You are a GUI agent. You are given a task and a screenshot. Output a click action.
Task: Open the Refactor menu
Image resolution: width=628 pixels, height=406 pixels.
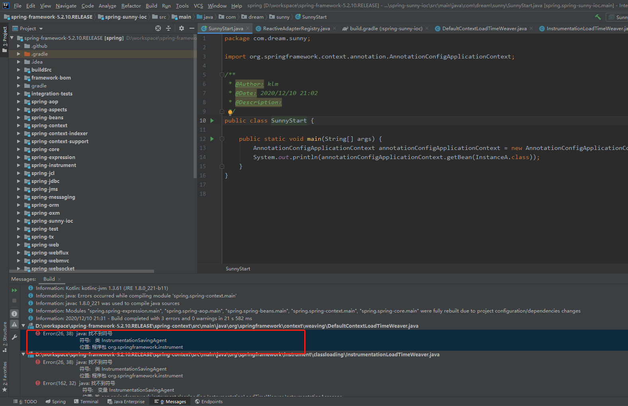click(131, 6)
